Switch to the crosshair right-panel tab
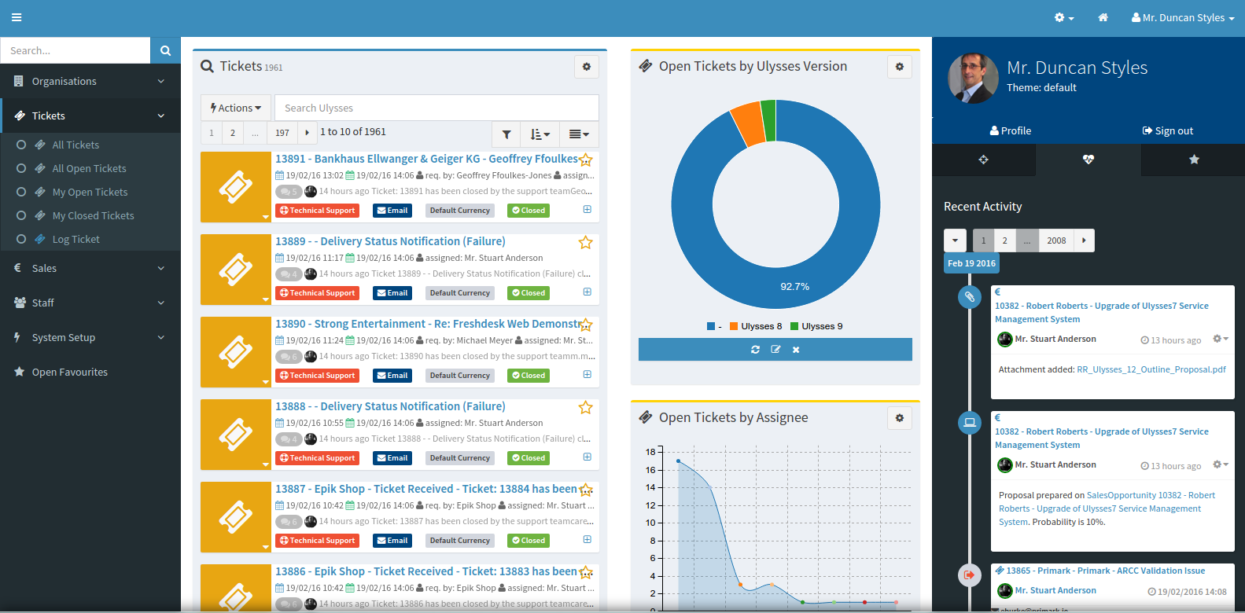1245x613 pixels. (x=983, y=160)
